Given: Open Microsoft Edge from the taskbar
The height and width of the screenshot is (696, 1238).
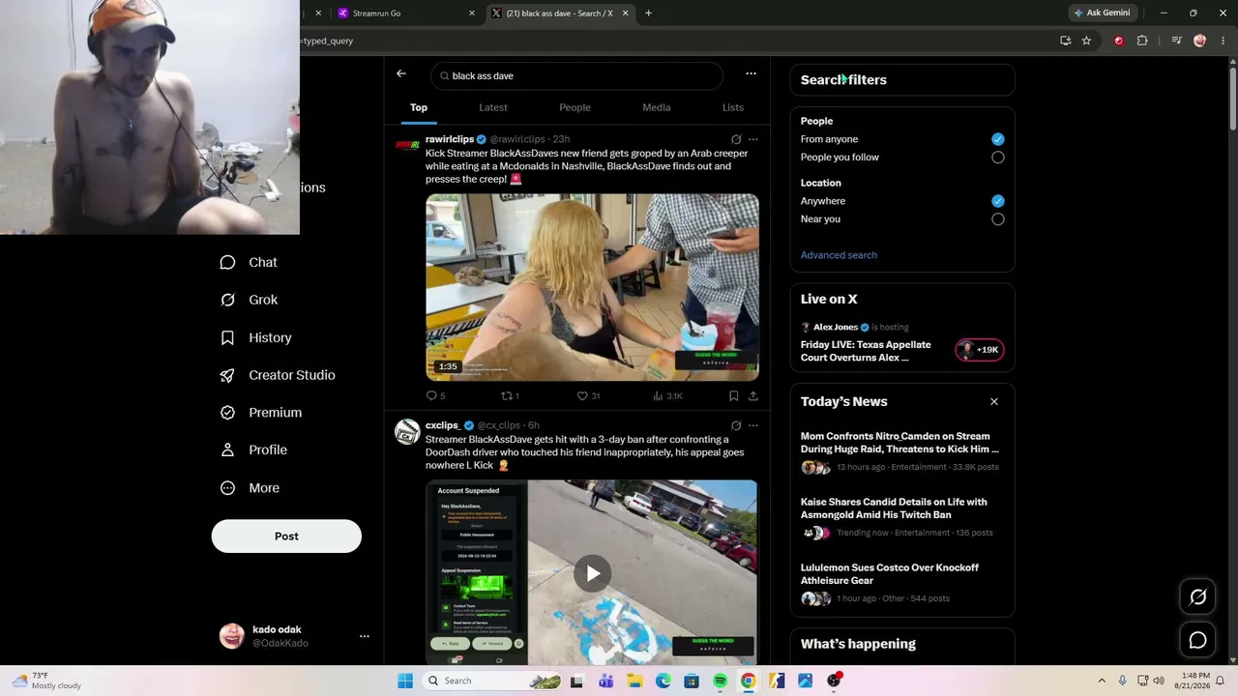Looking at the screenshot, I should [663, 681].
